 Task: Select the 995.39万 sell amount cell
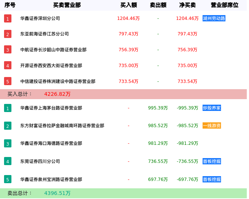158,108
